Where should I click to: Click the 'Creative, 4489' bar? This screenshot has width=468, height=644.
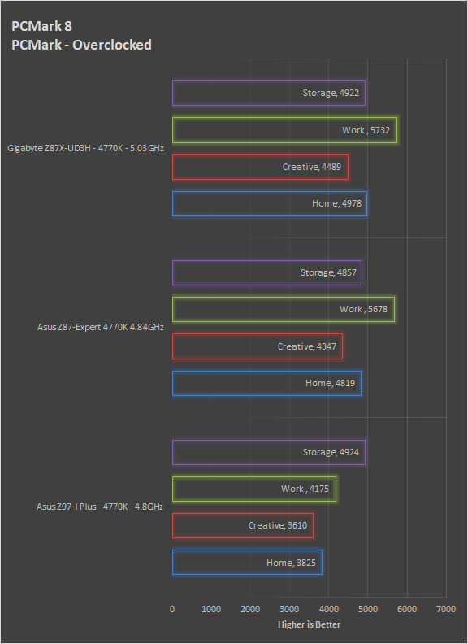pyautogui.click(x=260, y=168)
